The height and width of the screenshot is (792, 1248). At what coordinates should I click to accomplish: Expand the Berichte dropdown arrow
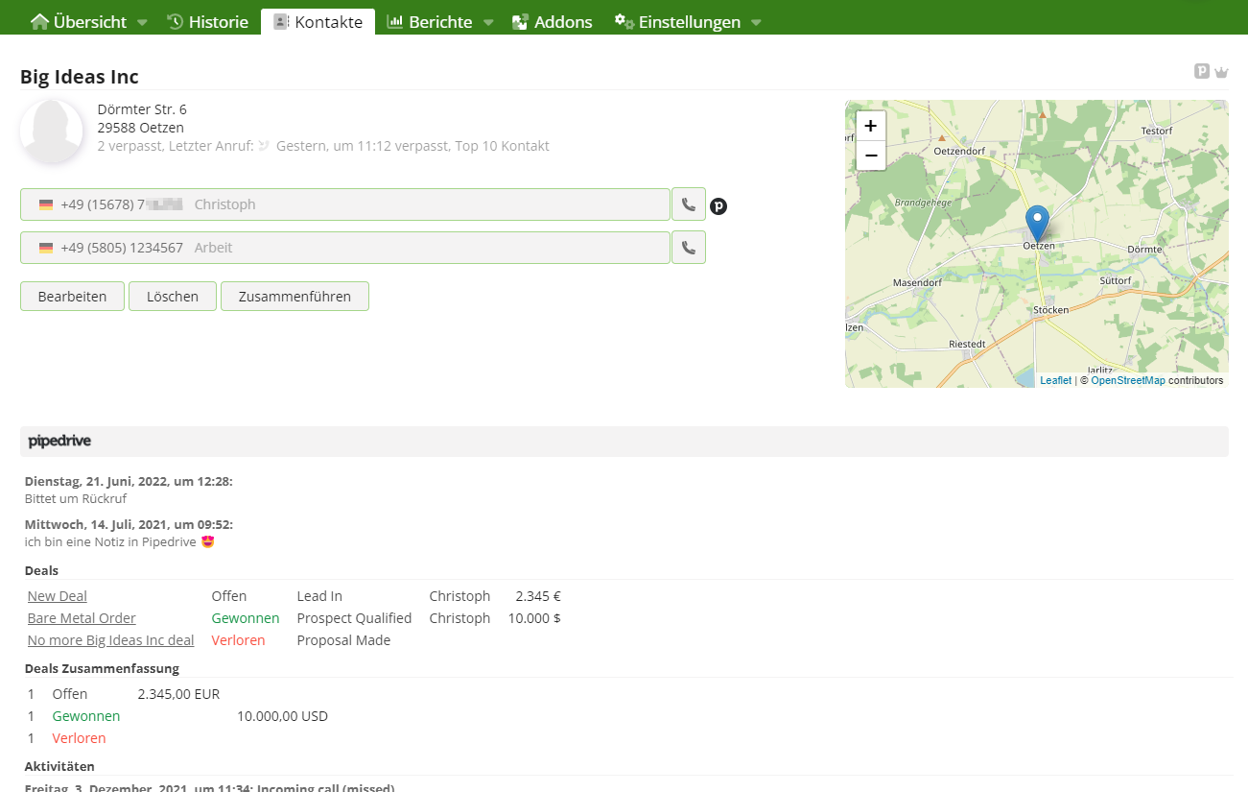tap(487, 22)
